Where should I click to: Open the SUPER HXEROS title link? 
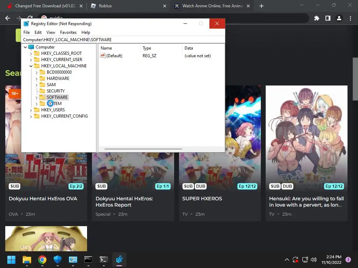click(202, 199)
